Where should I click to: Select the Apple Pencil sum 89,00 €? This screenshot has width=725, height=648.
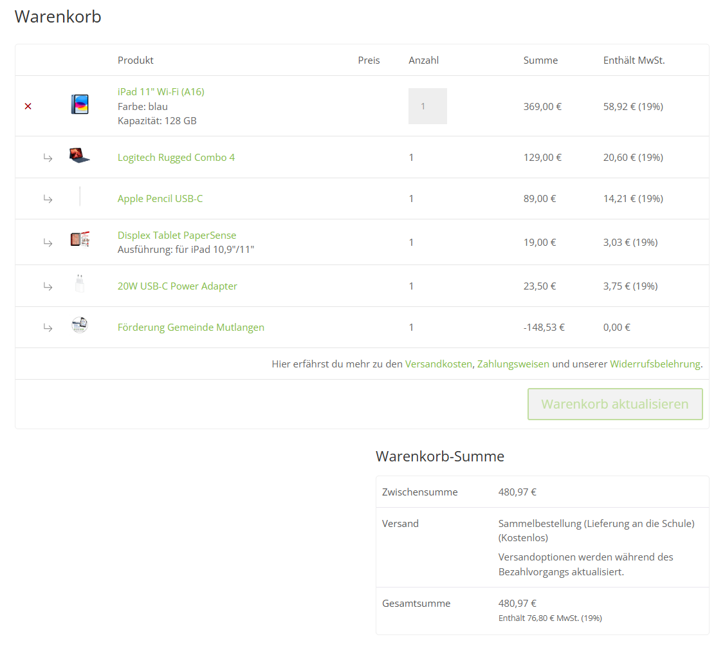click(x=540, y=198)
